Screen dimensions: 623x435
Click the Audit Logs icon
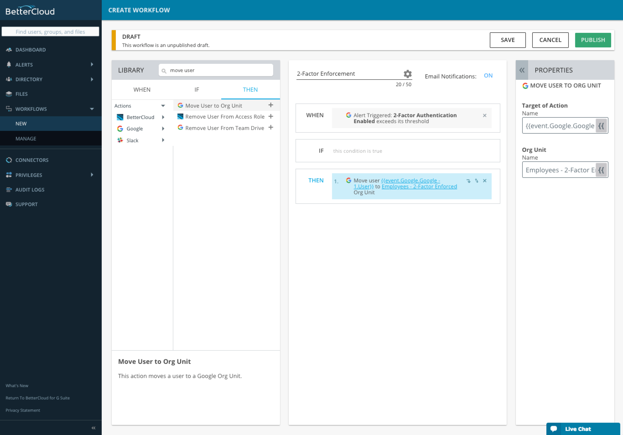pyautogui.click(x=9, y=190)
